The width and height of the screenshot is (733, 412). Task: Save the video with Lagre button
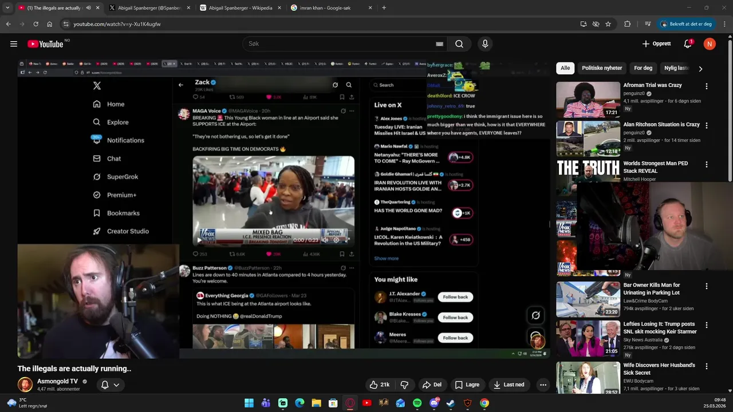tap(467, 385)
